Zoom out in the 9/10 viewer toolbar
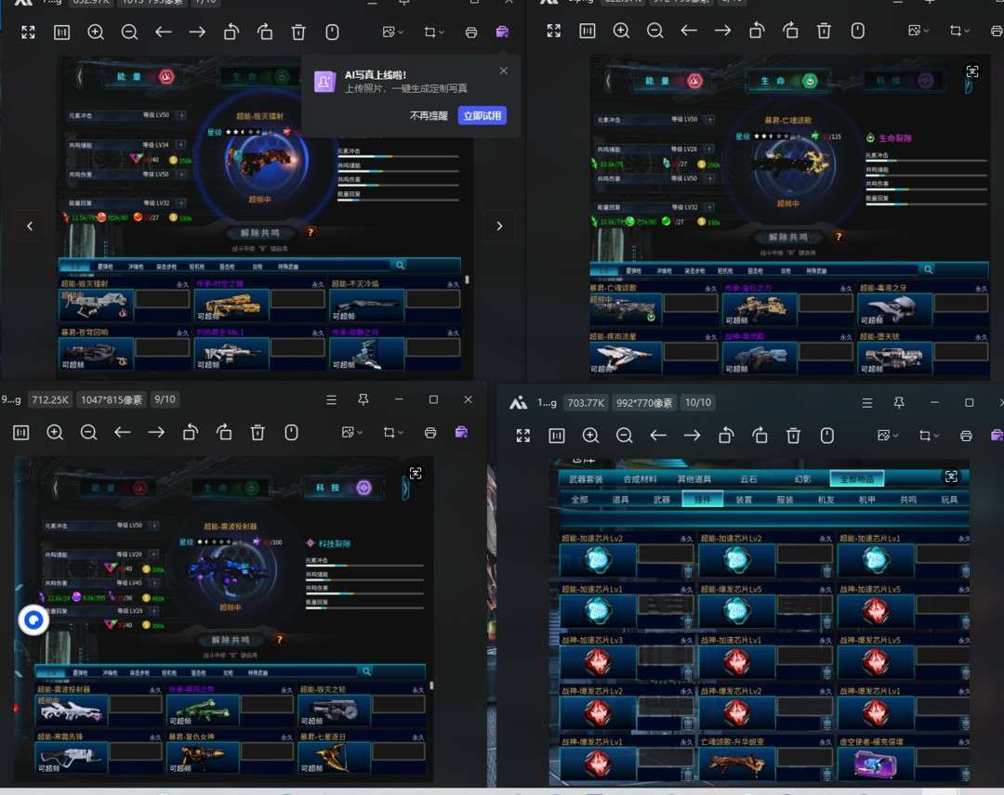Image resolution: width=1004 pixels, height=795 pixels. click(x=88, y=432)
